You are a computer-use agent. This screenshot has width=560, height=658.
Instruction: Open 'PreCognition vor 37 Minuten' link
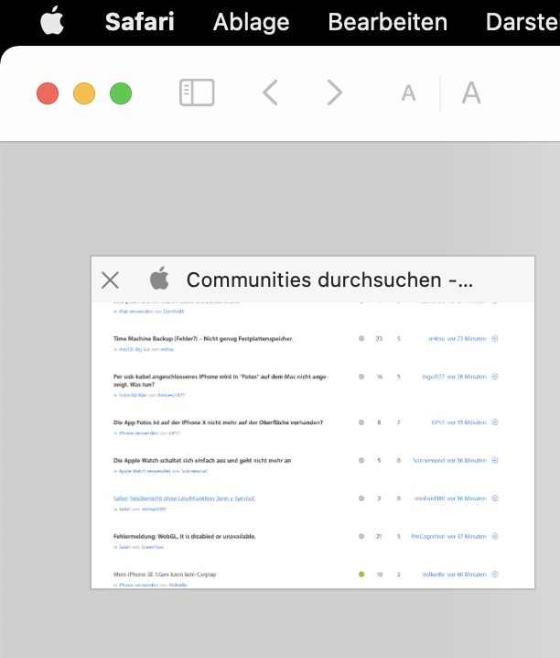[x=448, y=536]
